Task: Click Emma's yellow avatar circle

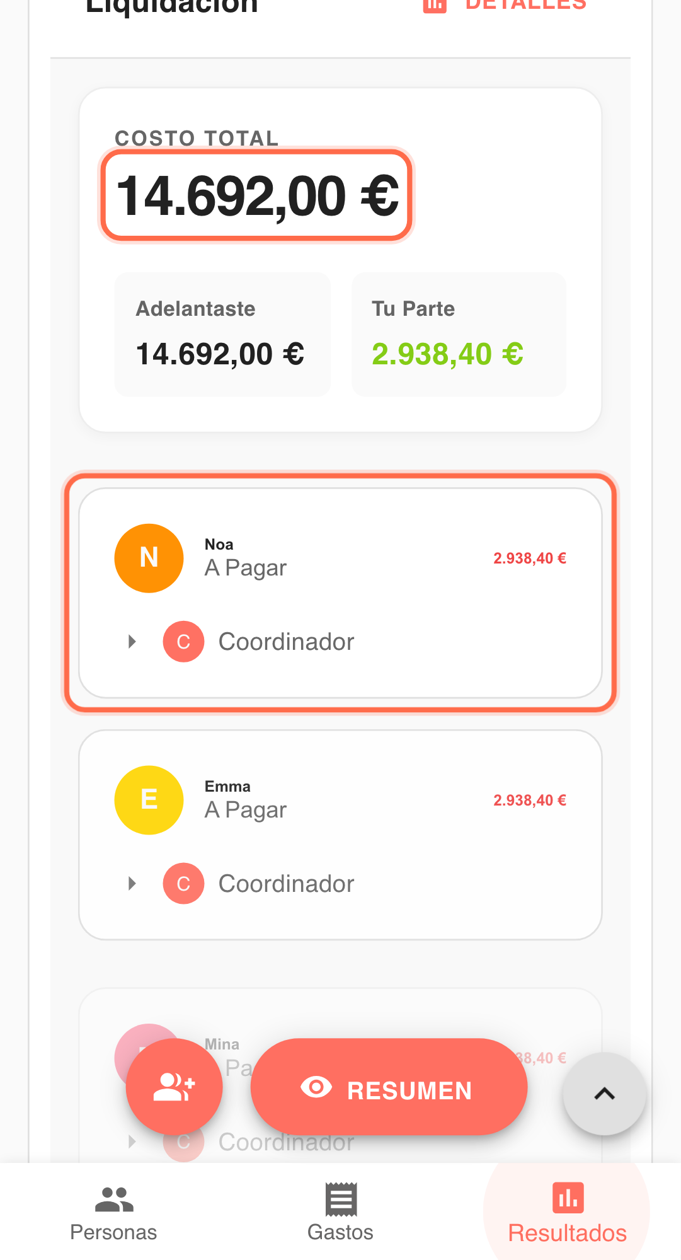Action: click(x=149, y=800)
